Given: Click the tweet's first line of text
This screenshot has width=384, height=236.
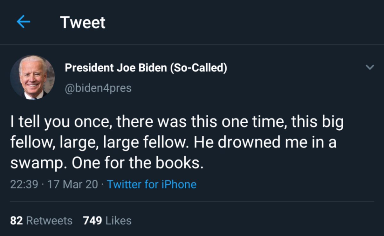Looking at the screenshot, I should 177,123.
